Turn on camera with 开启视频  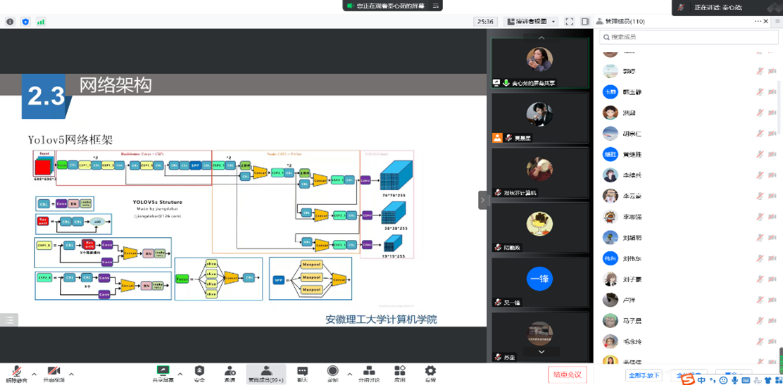54,373
